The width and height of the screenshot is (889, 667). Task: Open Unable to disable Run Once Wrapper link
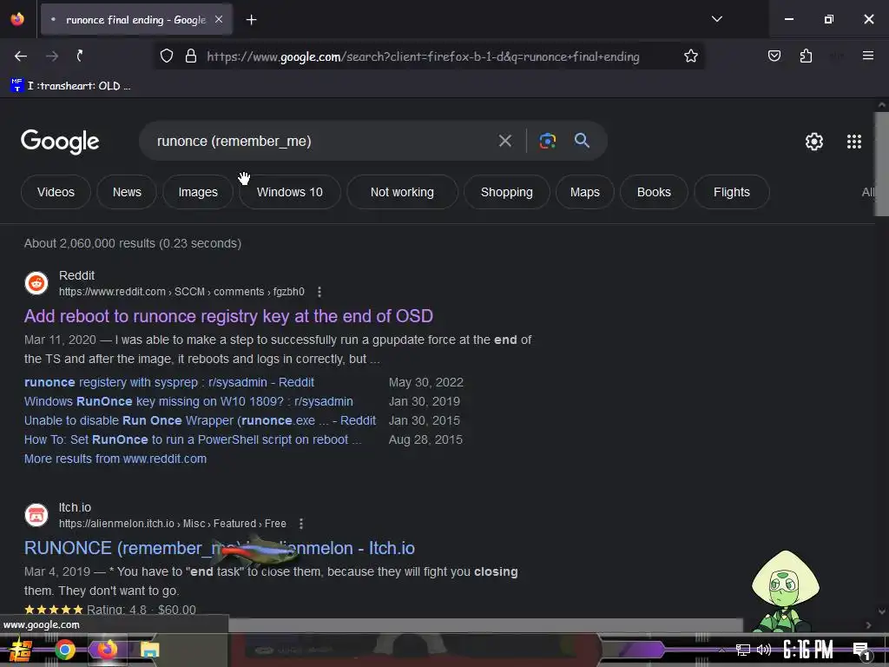click(x=200, y=421)
